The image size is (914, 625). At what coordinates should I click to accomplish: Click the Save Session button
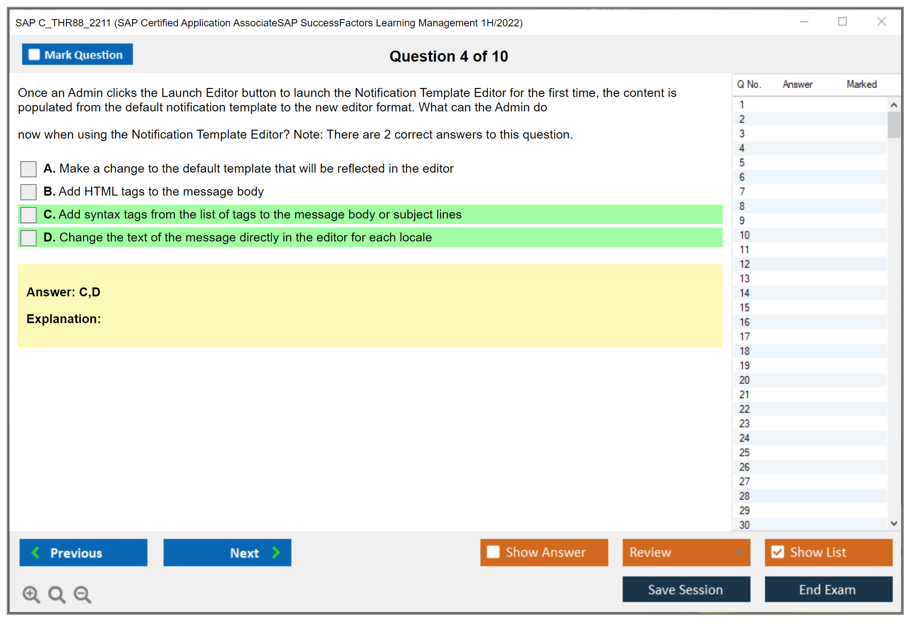tap(686, 589)
